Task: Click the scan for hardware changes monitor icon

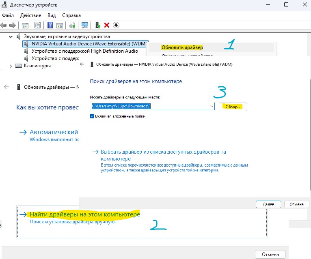Action: click(85, 25)
